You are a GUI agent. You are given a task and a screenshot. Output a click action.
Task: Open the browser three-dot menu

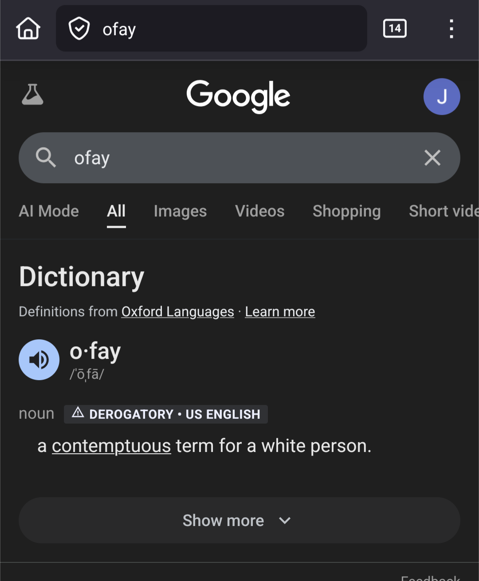pos(451,29)
